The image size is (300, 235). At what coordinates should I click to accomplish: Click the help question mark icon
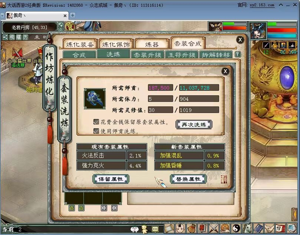238,54
